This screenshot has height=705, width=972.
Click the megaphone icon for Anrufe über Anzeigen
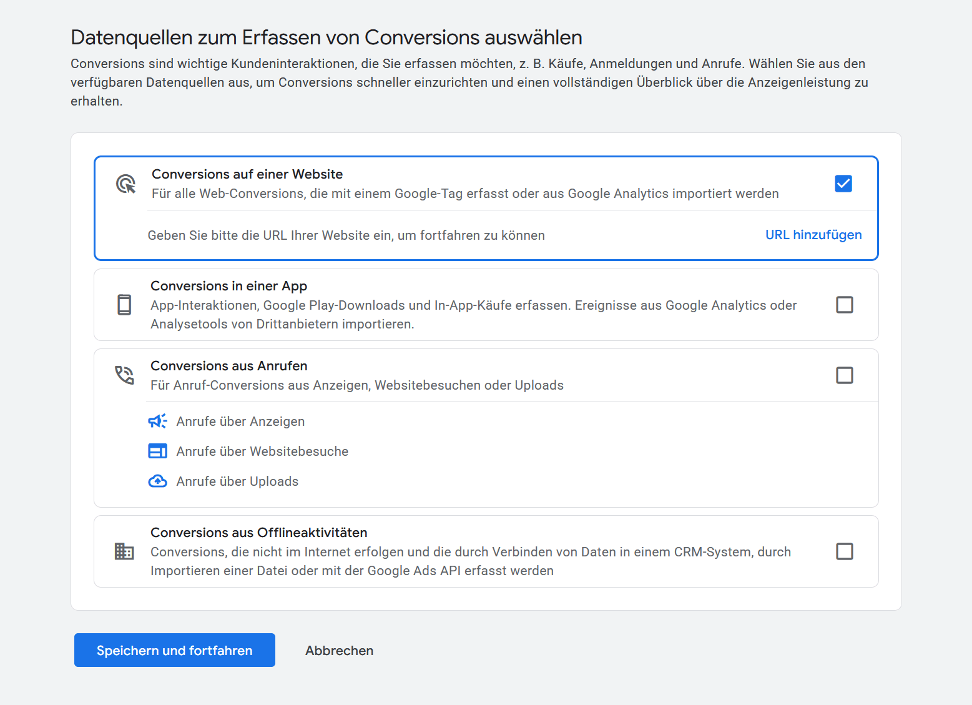(x=157, y=422)
